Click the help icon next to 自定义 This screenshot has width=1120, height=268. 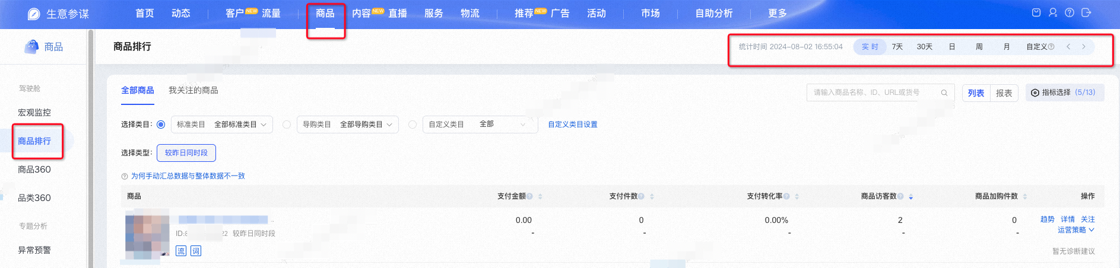tap(1051, 47)
